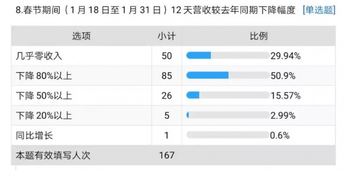Click the 下降 20%以上 progress bar
Viewport: 346px width, 170px height.
(228, 115)
